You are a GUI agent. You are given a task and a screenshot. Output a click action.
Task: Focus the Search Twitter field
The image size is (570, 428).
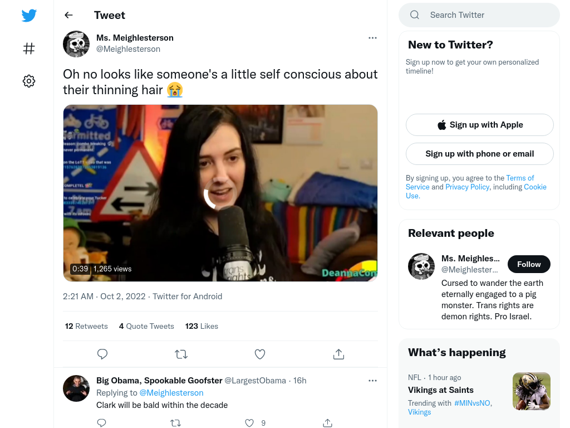[x=479, y=15]
